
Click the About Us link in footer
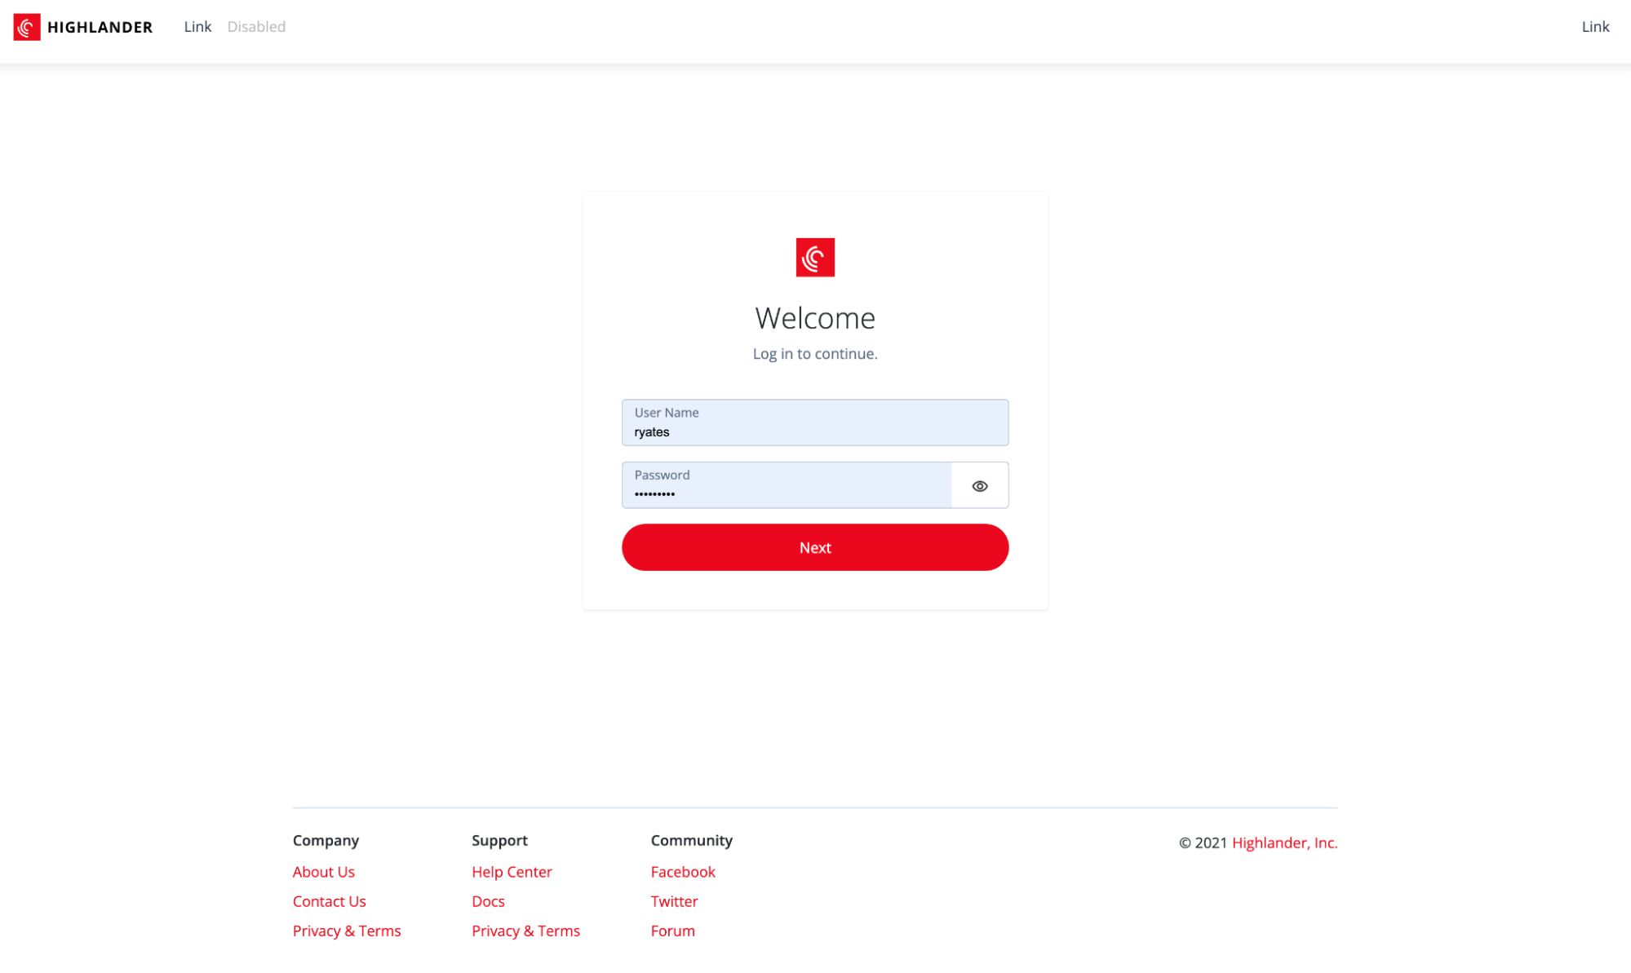click(x=323, y=872)
